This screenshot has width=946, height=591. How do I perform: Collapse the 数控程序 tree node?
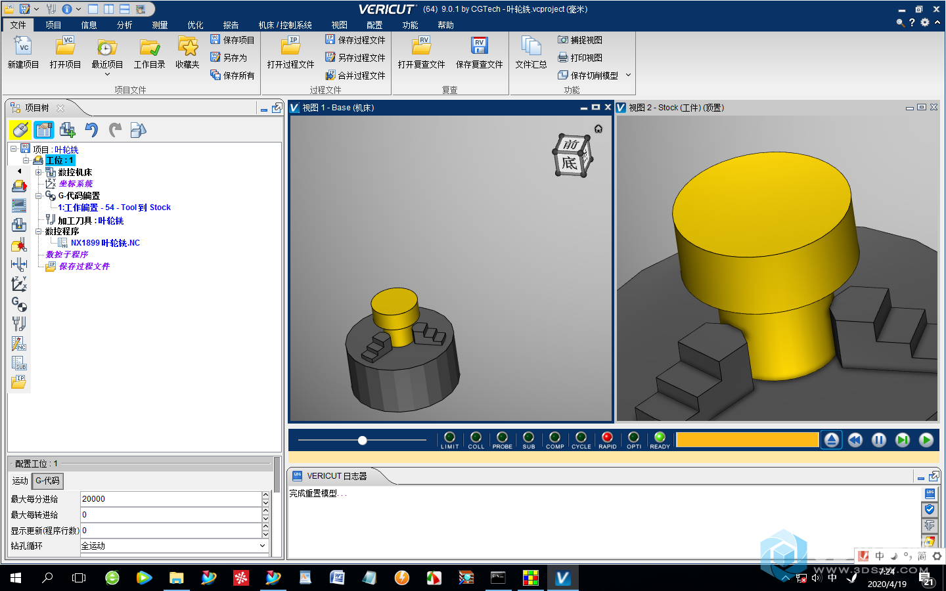pos(38,231)
